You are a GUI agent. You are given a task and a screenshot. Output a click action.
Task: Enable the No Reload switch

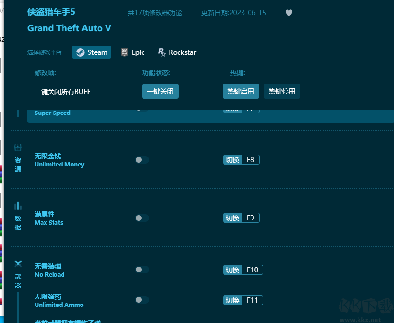142,270
